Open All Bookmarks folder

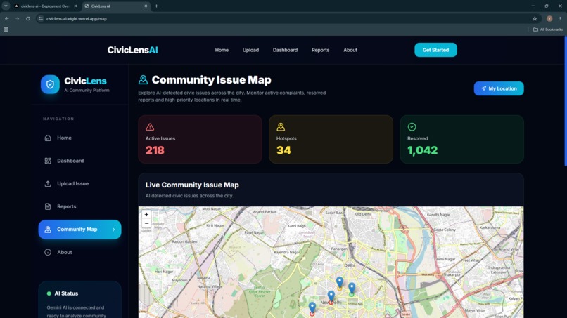(x=548, y=29)
